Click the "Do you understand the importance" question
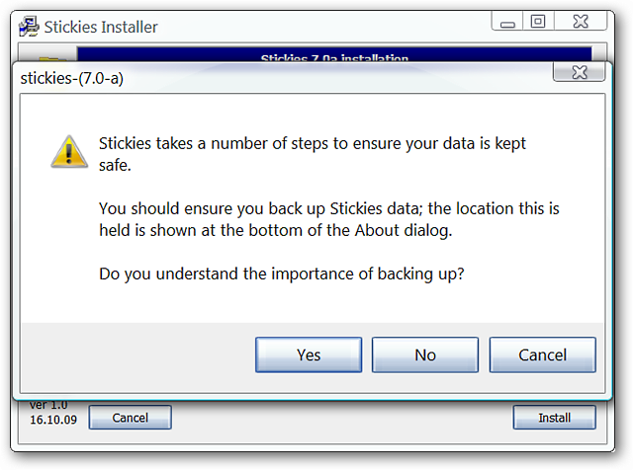The image size is (633, 470). pos(282,274)
